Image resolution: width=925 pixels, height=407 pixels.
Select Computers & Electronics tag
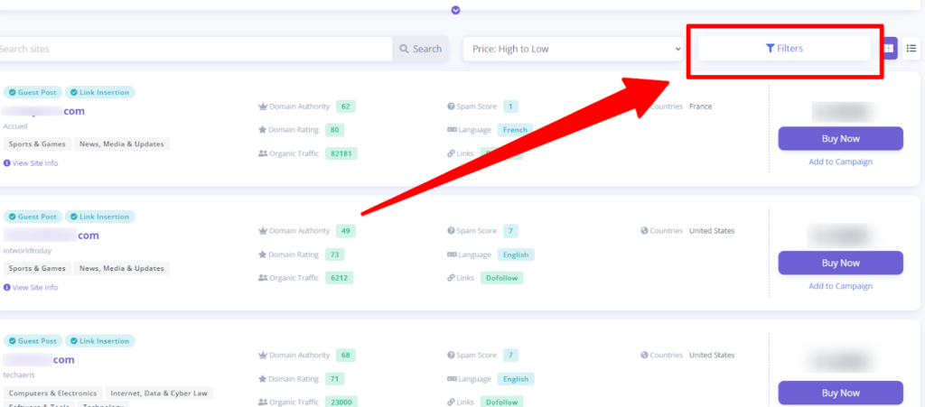[x=53, y=393]
